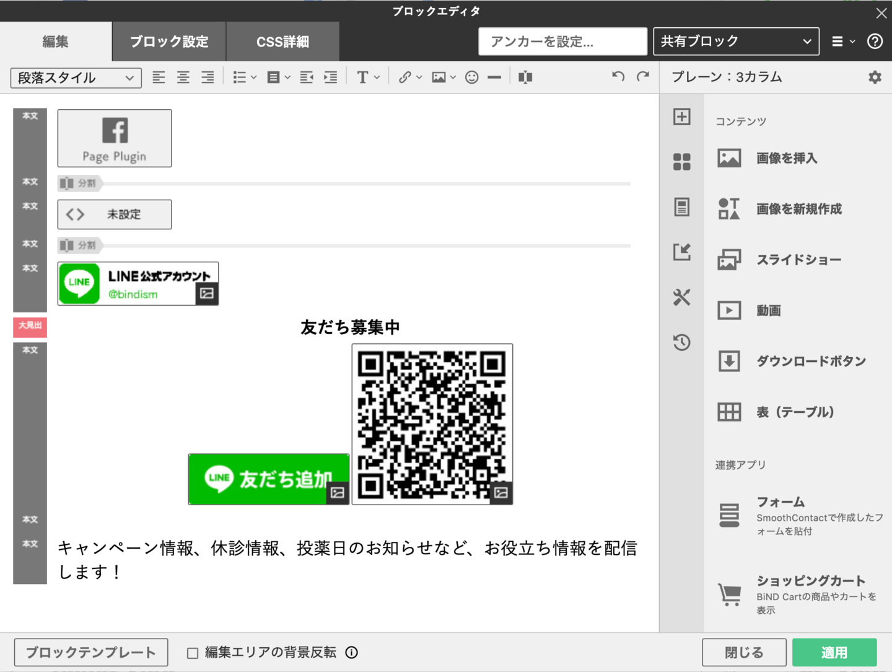This screenshot has height=672, width=892.
Task: Select the add-content plus sidebar icon
Action: click(682, 117)
